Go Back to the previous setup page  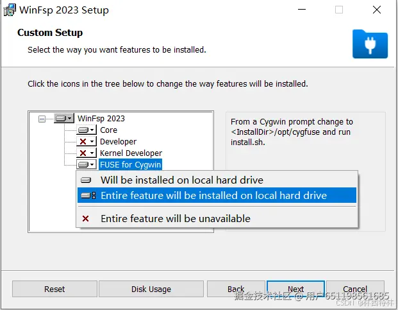tap(236, 289)
